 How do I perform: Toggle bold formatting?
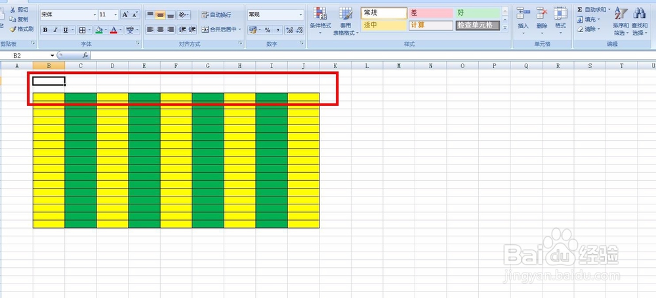pos(45,30)
